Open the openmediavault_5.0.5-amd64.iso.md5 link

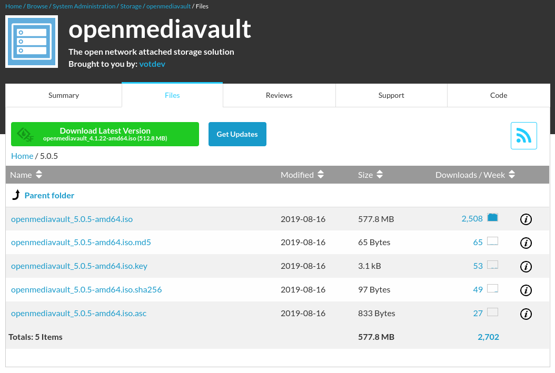(x=81, y=243)
